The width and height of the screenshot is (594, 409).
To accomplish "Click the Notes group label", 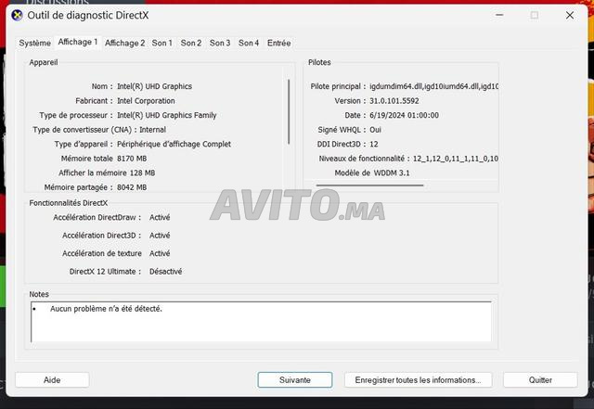I will (x=39, y=294).
